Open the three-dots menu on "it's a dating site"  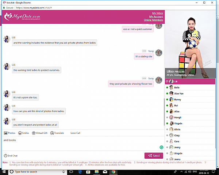coord(144,51)
